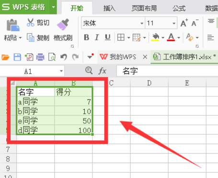Apply yellow fill color bucket
This screenshot has height=178, width=218.
point(155,37)
